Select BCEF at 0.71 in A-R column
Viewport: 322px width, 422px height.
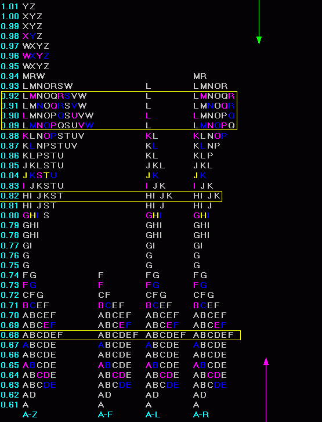click(207, 305)
